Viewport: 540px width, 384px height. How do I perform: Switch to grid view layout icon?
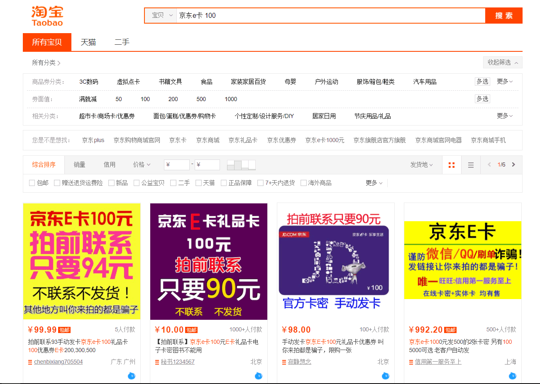(452, 165)
